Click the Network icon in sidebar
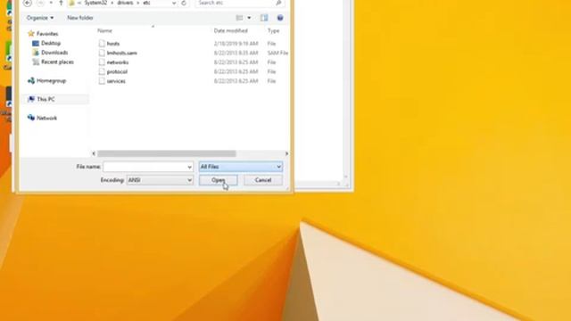 click(31, 118)
